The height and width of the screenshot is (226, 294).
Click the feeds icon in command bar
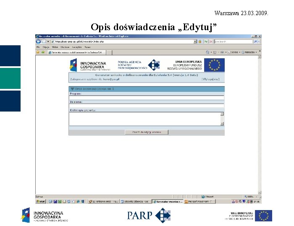pos(215,52)
